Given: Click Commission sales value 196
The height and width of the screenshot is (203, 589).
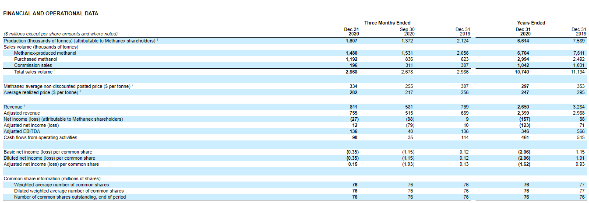Looking at the screenshot, I should point(354,65).
